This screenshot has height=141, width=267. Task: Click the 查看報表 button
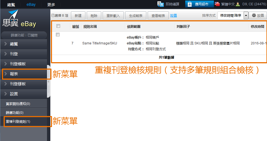pos(158,16)
